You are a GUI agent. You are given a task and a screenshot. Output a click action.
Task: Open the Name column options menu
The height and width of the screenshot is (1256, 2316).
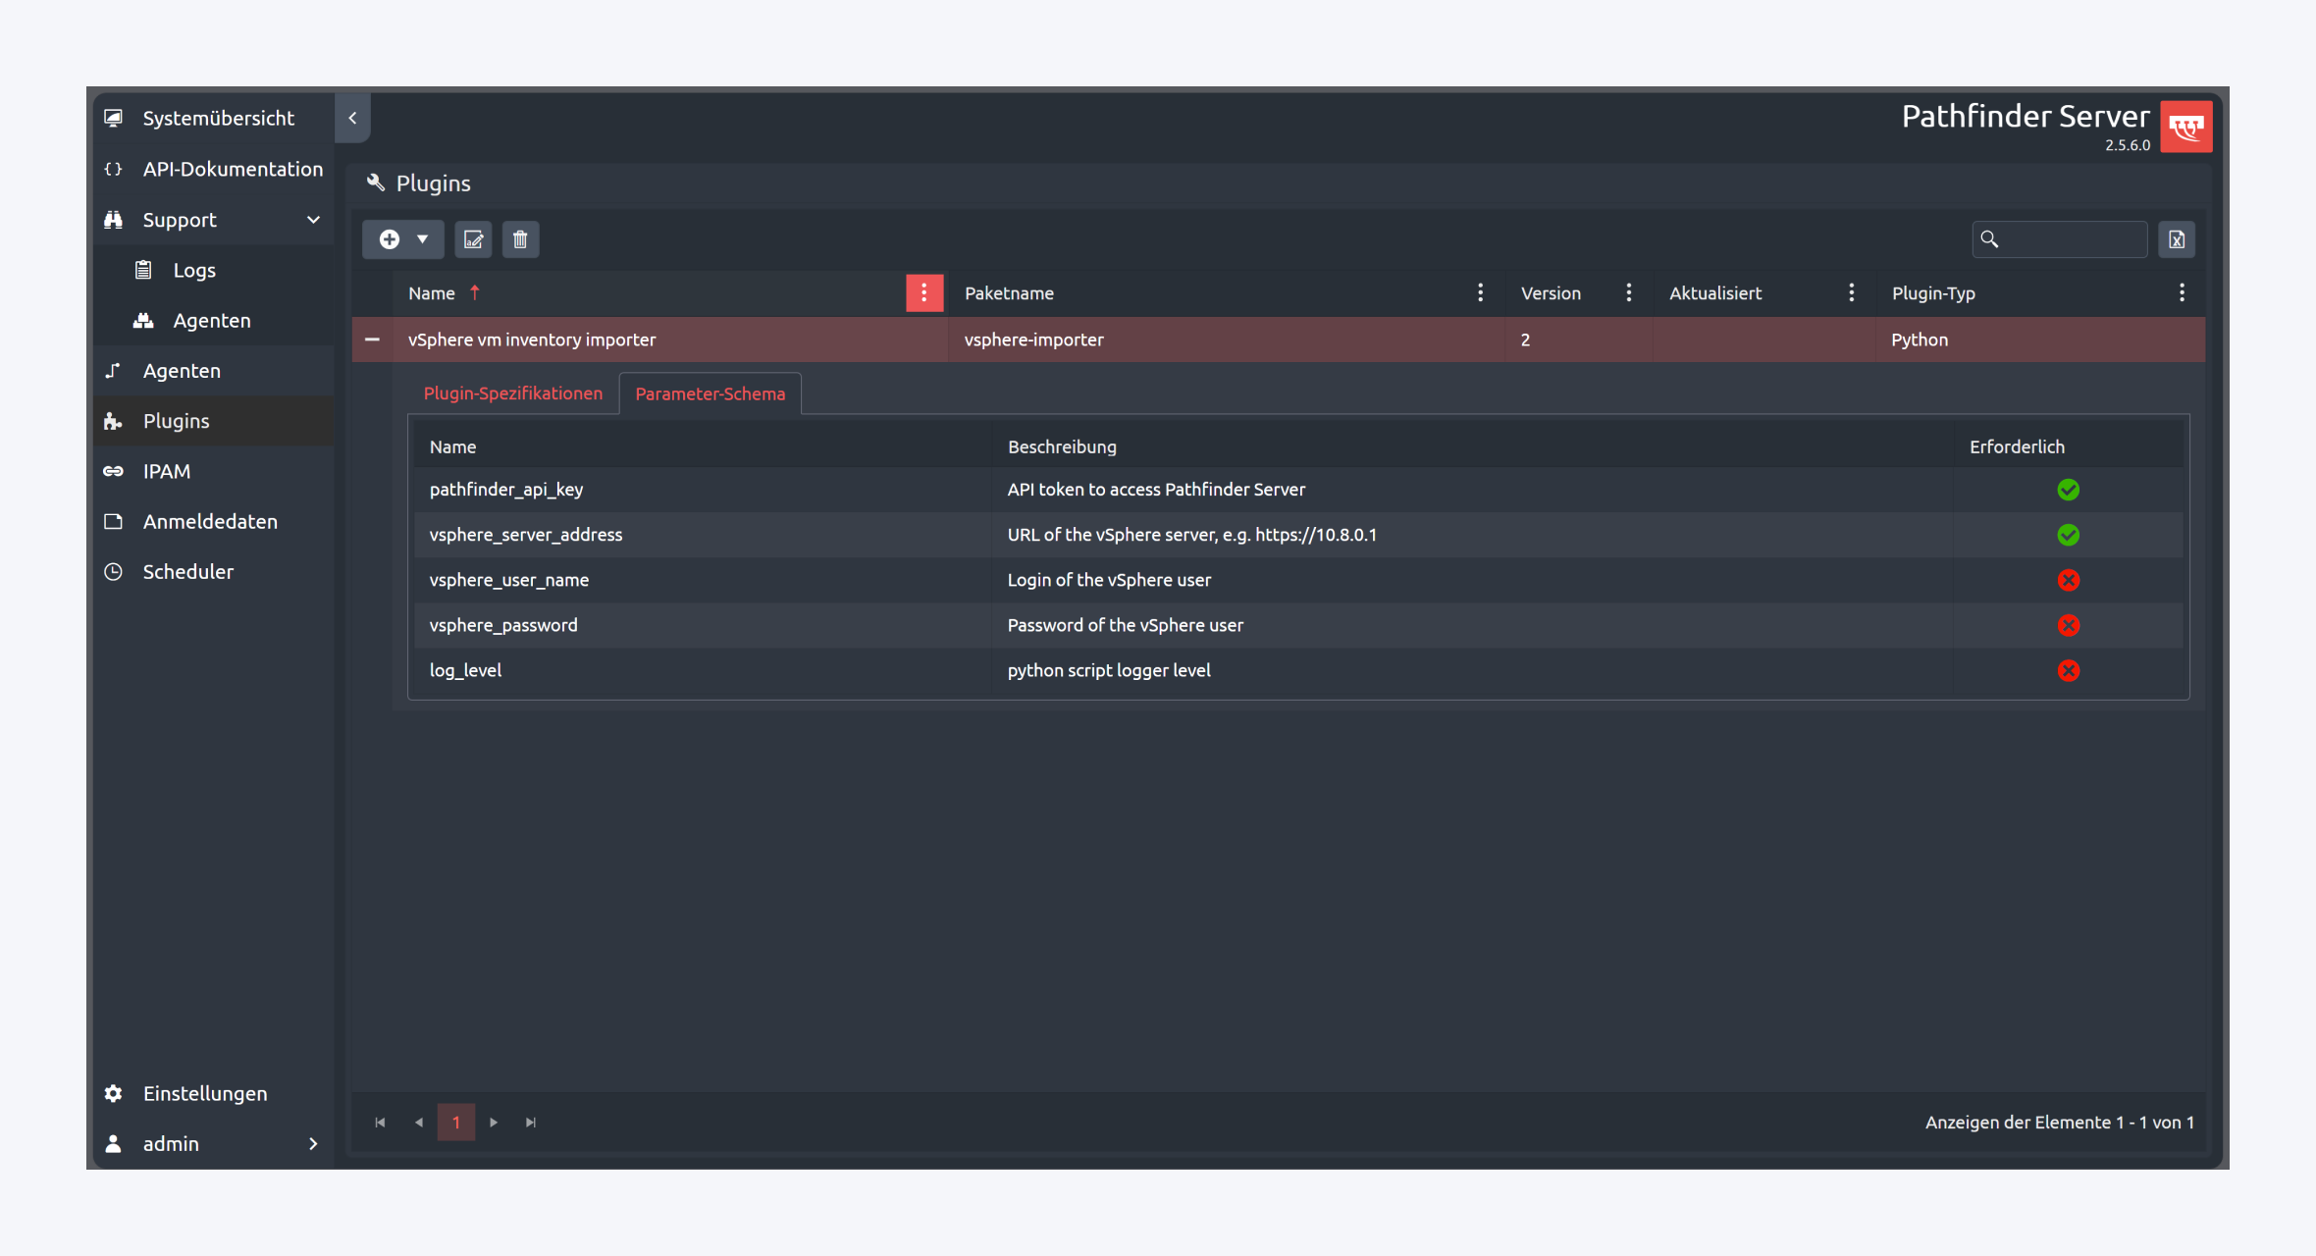923,292
